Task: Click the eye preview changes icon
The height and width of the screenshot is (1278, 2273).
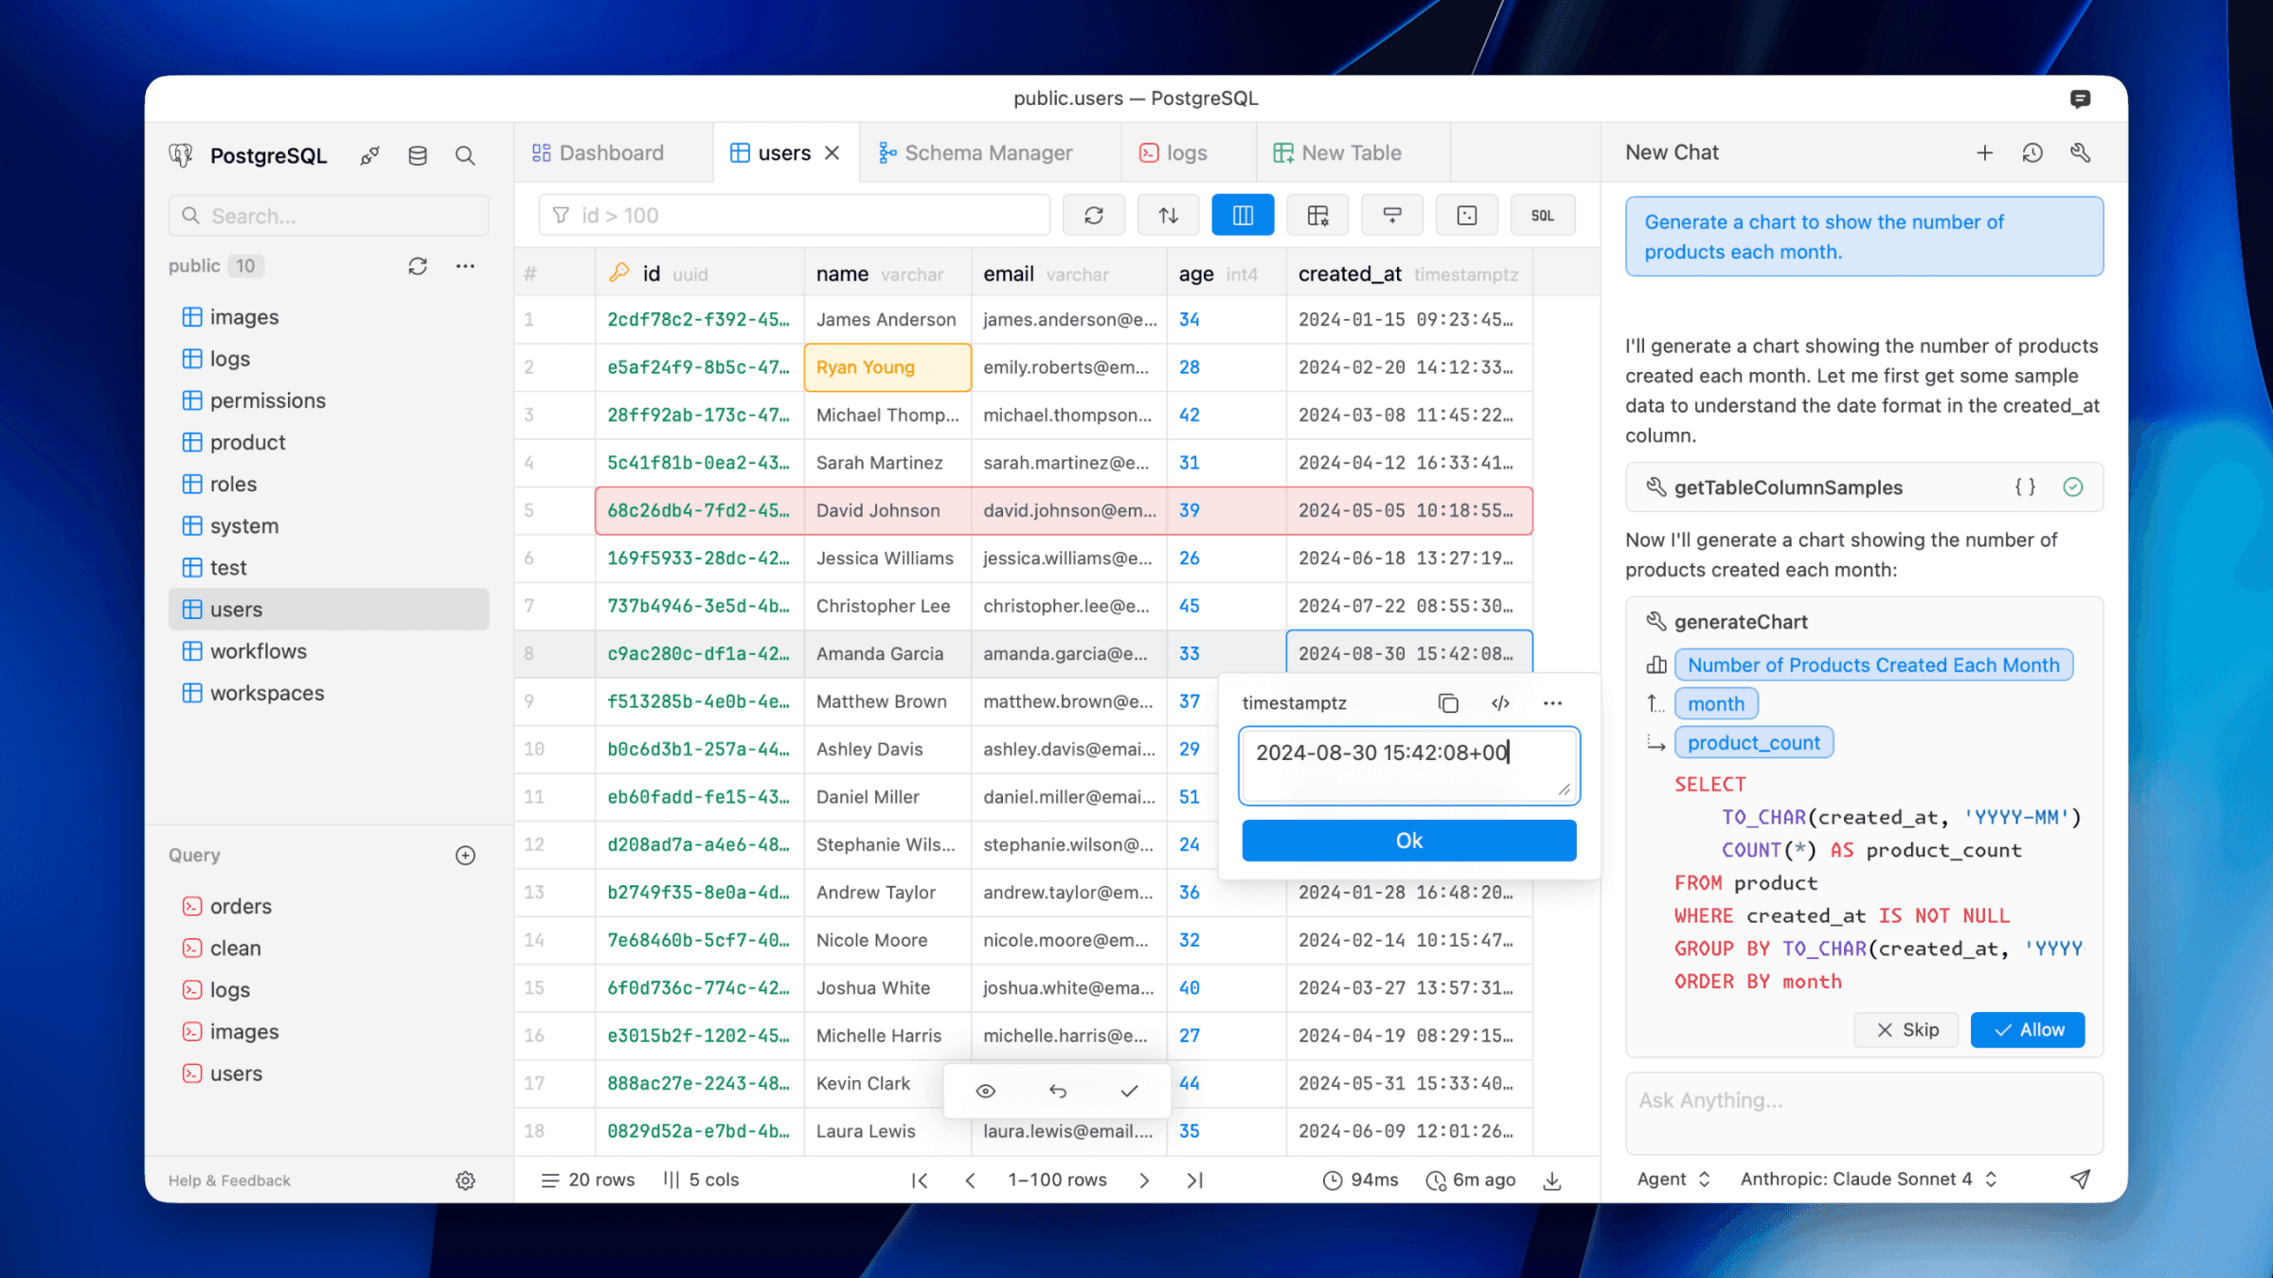Action: point(985,1092)
